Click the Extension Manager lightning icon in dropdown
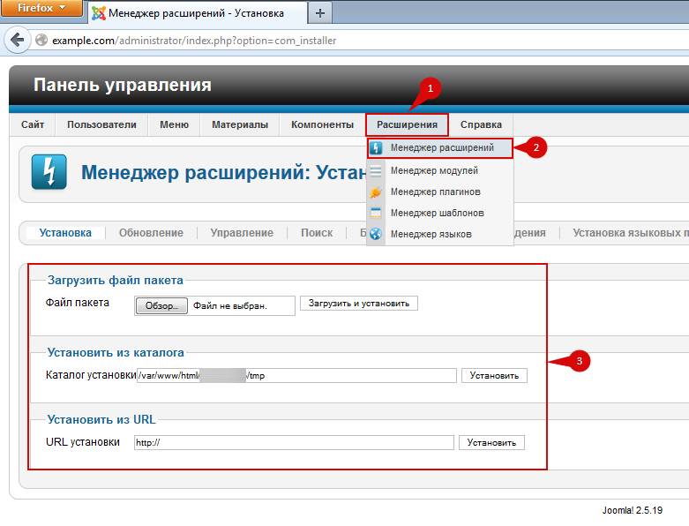The width and height of the screenshot is (689, 526). [x=377, y=148]
